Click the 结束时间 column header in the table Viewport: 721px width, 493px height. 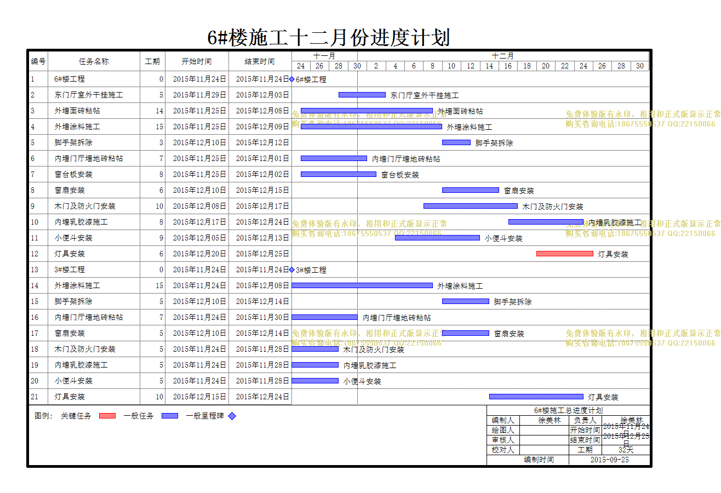(x=260, y=61)
